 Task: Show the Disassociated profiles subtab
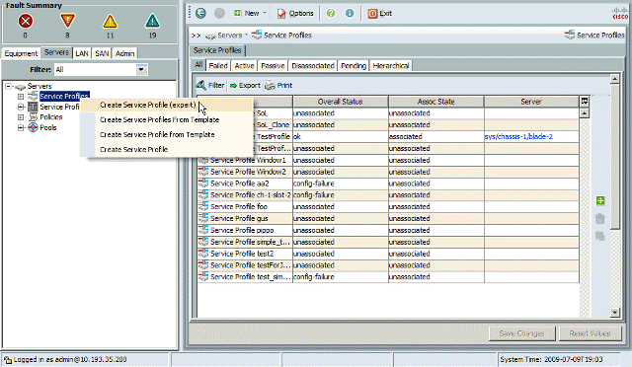coord(313,66)
